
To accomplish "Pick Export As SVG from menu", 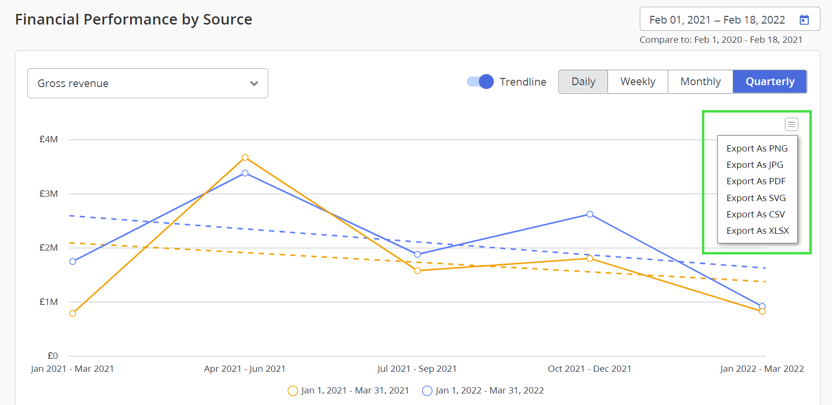I will (756, 198).
